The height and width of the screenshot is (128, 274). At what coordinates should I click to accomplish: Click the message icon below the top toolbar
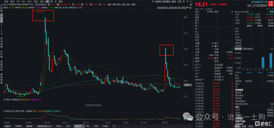point(191,5)
